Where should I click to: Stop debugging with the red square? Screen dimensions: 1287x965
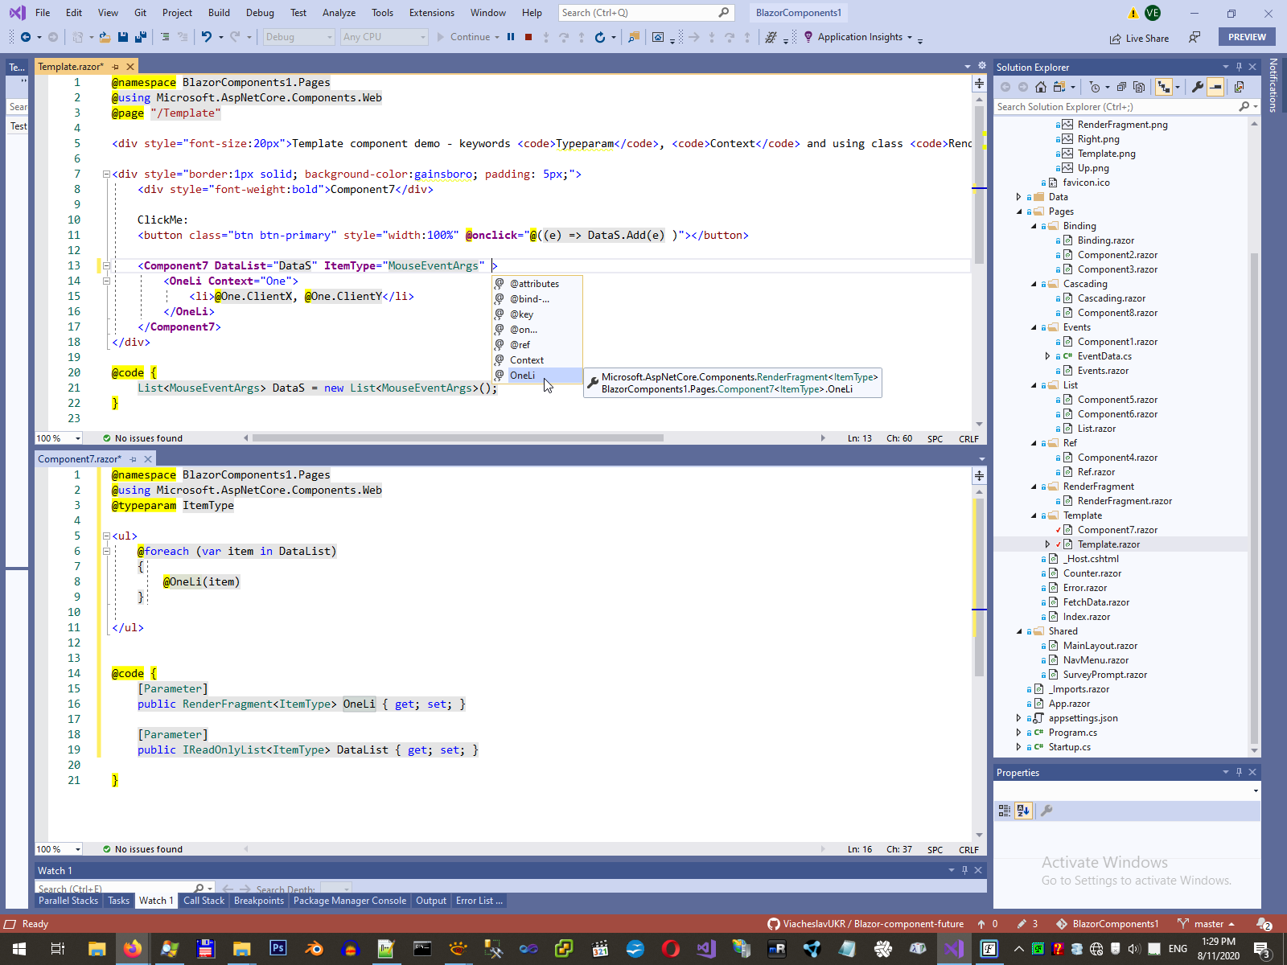528,37
